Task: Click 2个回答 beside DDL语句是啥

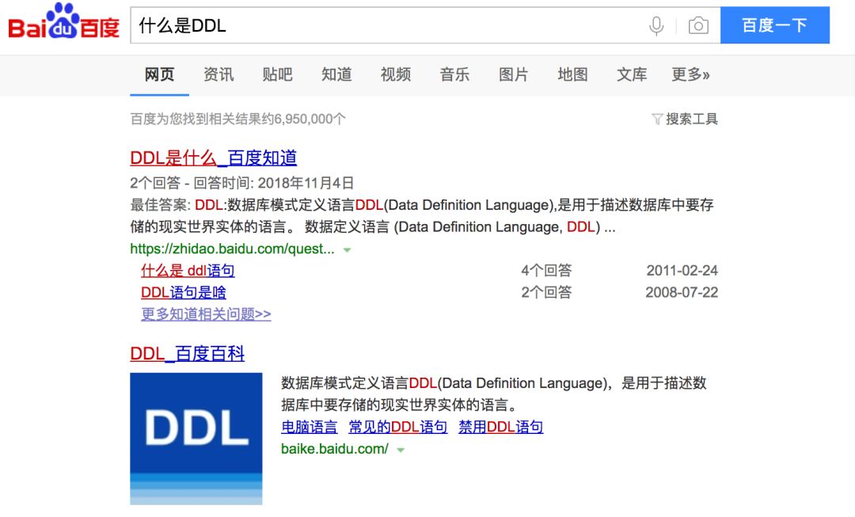Action: click(546, 292)
